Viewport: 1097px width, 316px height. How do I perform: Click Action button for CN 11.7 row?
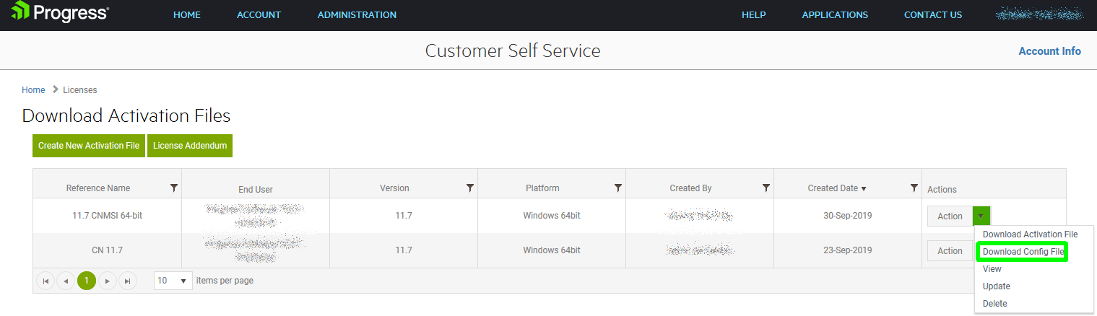[950, 250]
